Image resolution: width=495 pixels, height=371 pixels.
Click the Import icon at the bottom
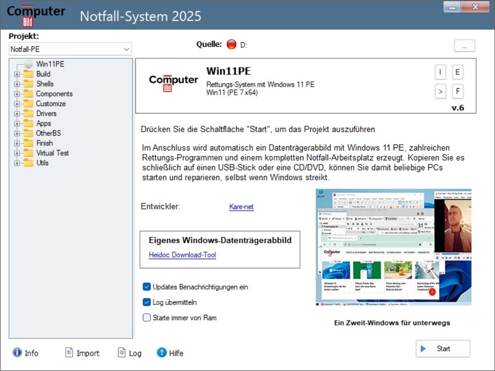pyautogui.click(x=69, y=353)
